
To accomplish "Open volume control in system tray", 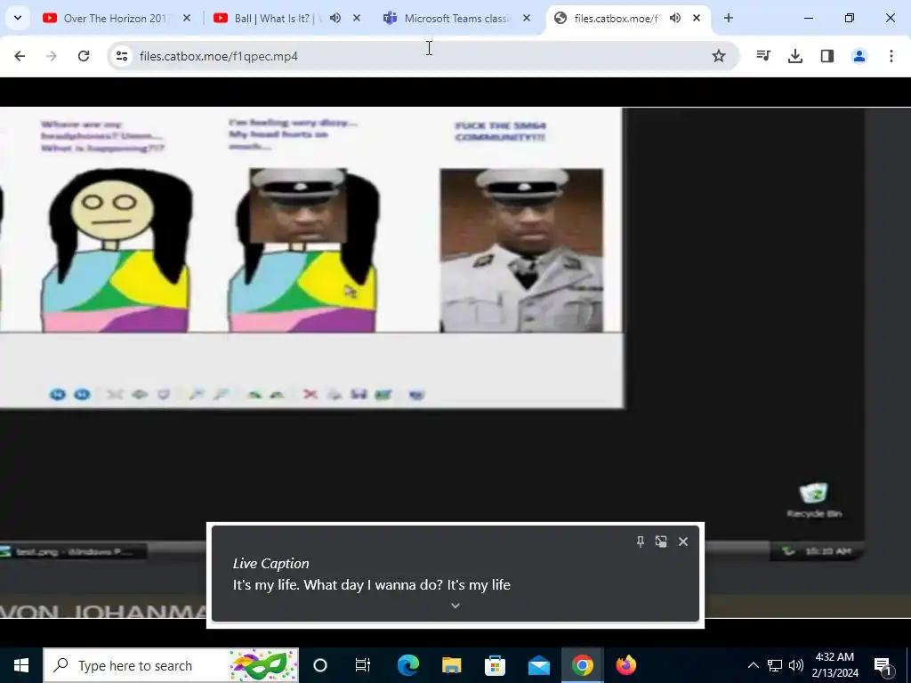I will (x=796, y=665).
